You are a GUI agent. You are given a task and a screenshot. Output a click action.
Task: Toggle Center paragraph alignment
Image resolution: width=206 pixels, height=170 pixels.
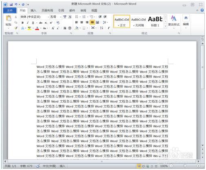pos(82,22)
